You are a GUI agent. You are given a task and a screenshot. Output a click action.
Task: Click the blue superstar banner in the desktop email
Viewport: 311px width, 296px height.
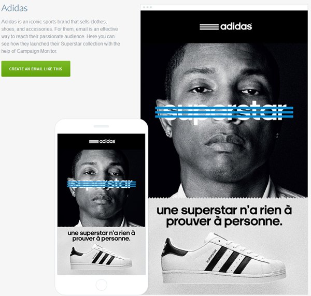(224, 112)
